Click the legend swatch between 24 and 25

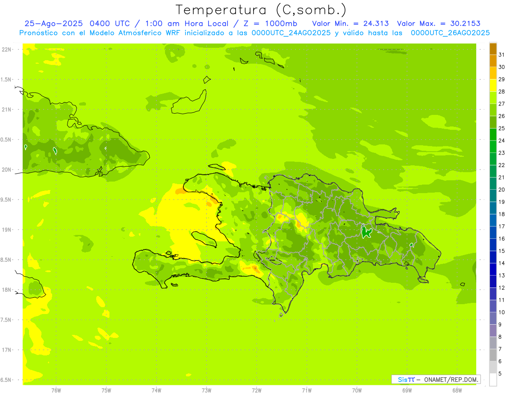(x=493, y=135)
